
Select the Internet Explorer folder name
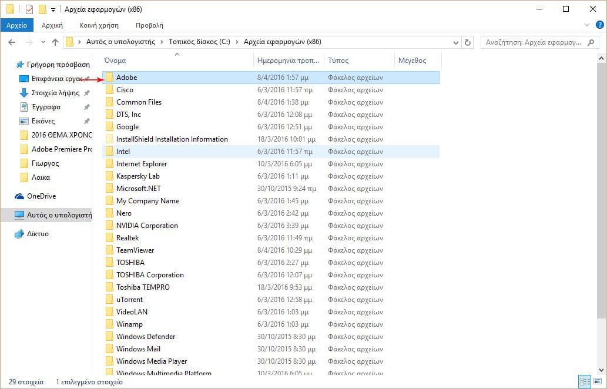(142, 164)
